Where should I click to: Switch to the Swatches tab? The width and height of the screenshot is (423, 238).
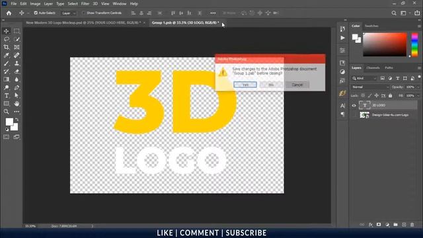point(371,26)
